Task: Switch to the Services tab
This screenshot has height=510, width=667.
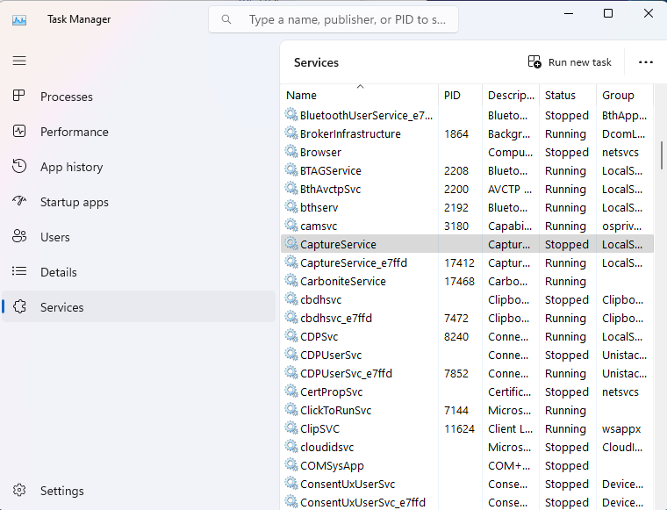Action: (x=61, y=307)
